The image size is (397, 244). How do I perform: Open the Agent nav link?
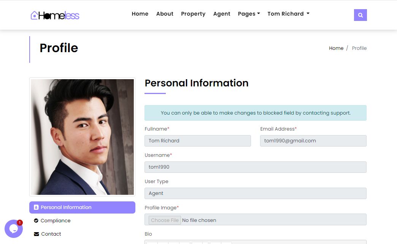222,14
